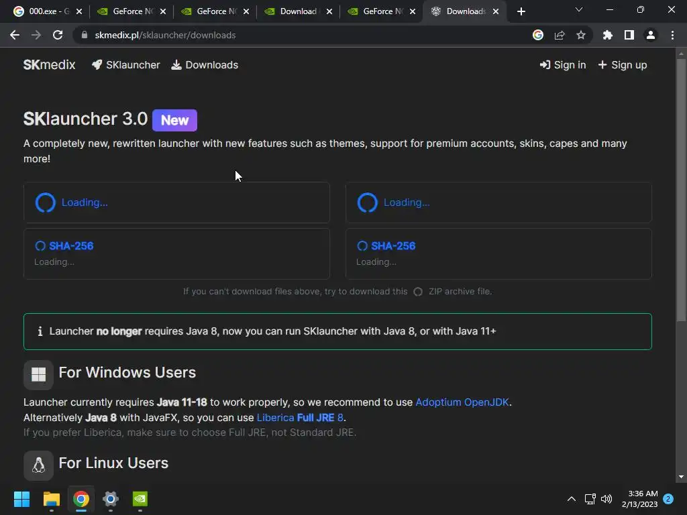Go forward using the forward arrow

tap(36, 35)
